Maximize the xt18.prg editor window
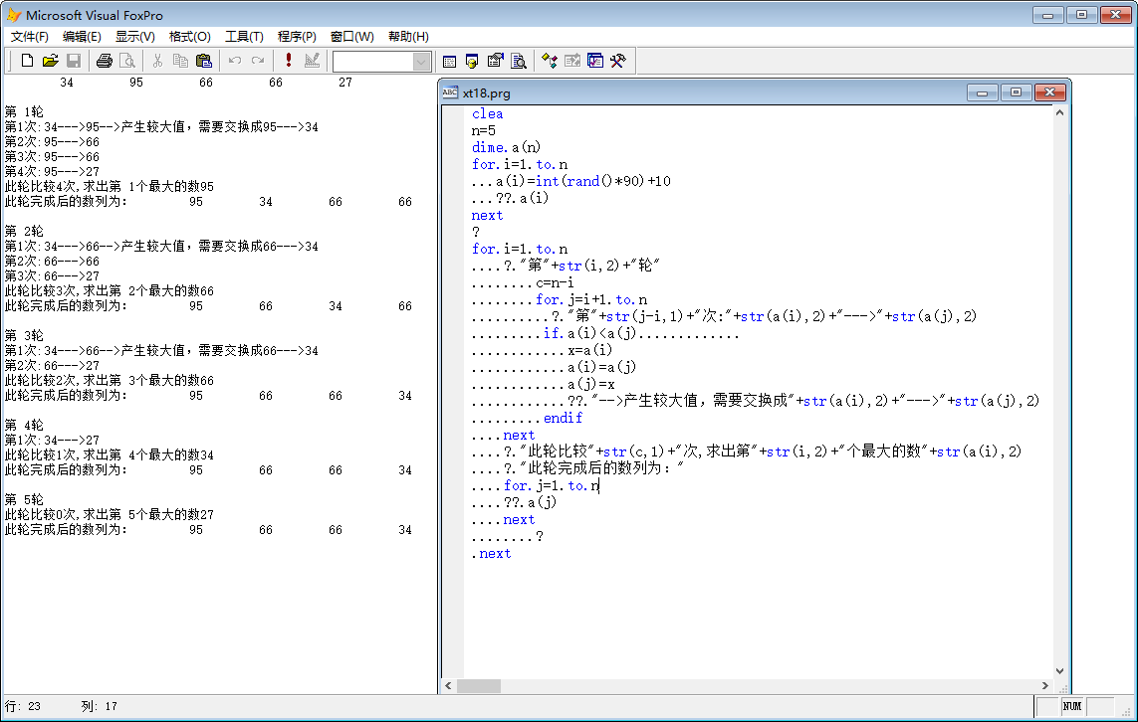Image resolution: width=1138 pixels, height=722 pixels. click(x=1017, y=92)
